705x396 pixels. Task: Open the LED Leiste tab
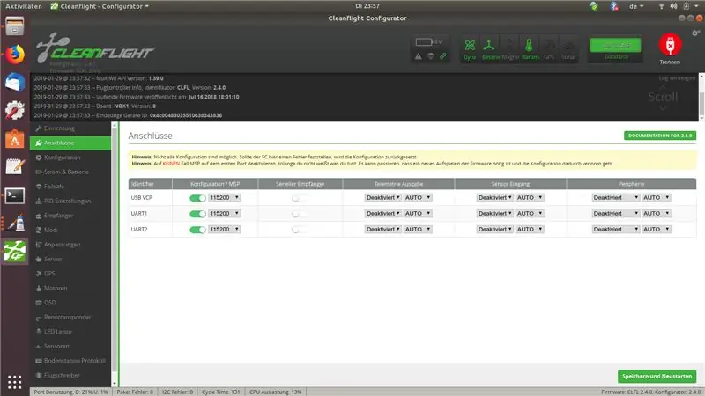(70, 332)
